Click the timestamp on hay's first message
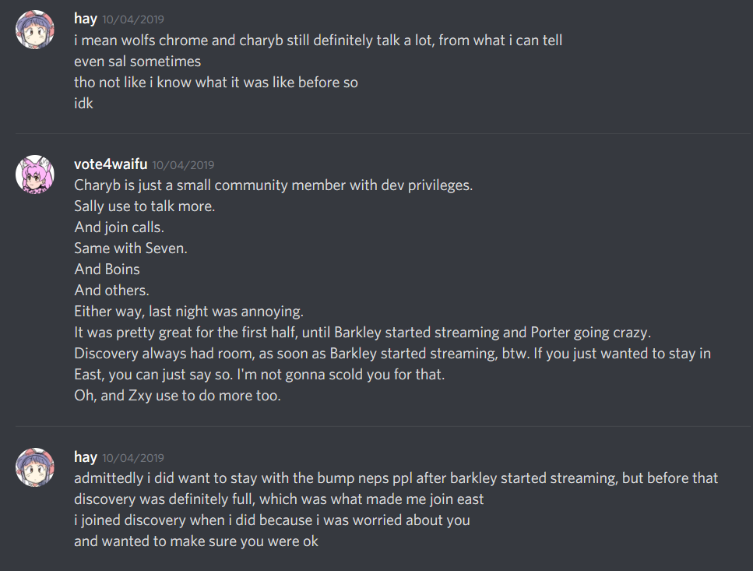This screenshot has width=753, height=571. tap(133, 19)
